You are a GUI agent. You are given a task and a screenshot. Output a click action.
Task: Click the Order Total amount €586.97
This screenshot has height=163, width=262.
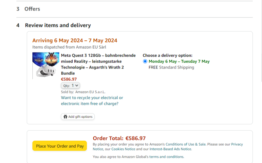(x=136, y=138)
